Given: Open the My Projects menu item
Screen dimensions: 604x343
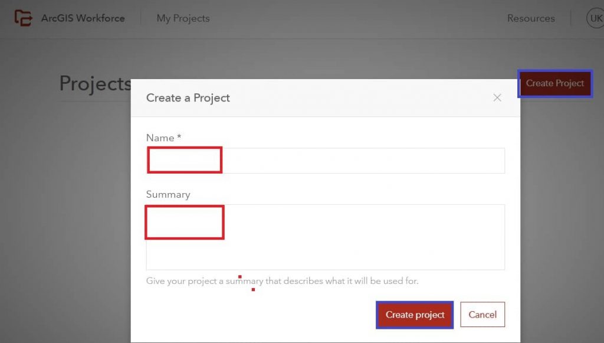Looking at the screenshot, I should point(183,18).
